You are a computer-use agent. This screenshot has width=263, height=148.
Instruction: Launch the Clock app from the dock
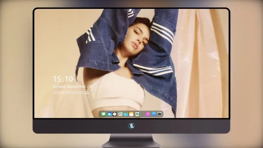coord(115,114)
